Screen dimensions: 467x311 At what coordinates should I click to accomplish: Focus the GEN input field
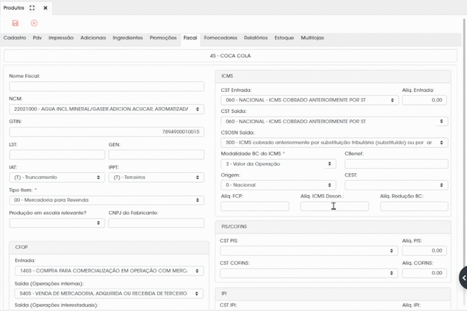(x=156, y=155)
